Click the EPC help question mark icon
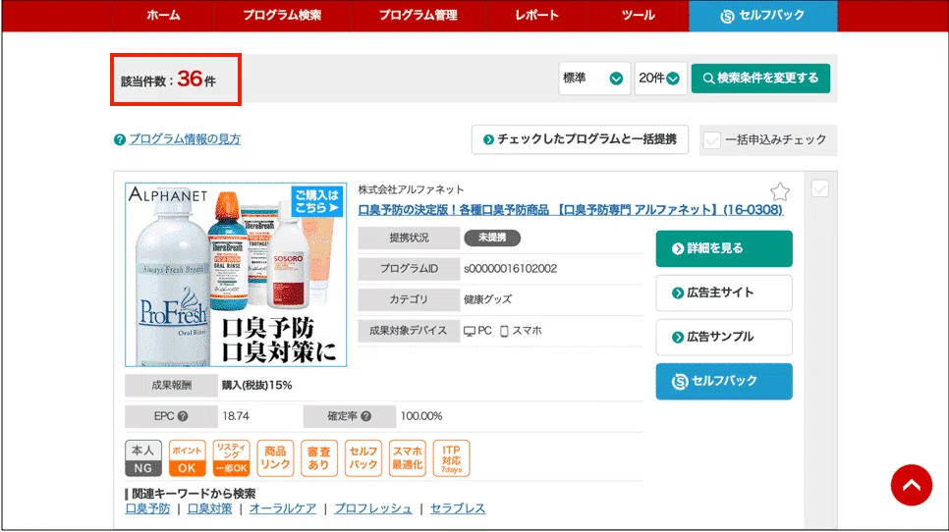This screenshot has width=949, height=532. [x=182, y=416]
